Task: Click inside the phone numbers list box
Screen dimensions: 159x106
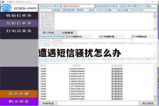Action: 96,21
